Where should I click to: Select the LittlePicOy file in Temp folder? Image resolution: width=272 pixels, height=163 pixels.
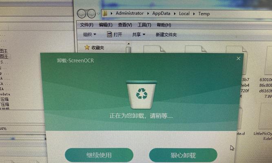pyautogui.click(x=263, y=136)
